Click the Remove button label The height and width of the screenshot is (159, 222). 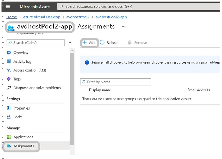coord(141,43)
